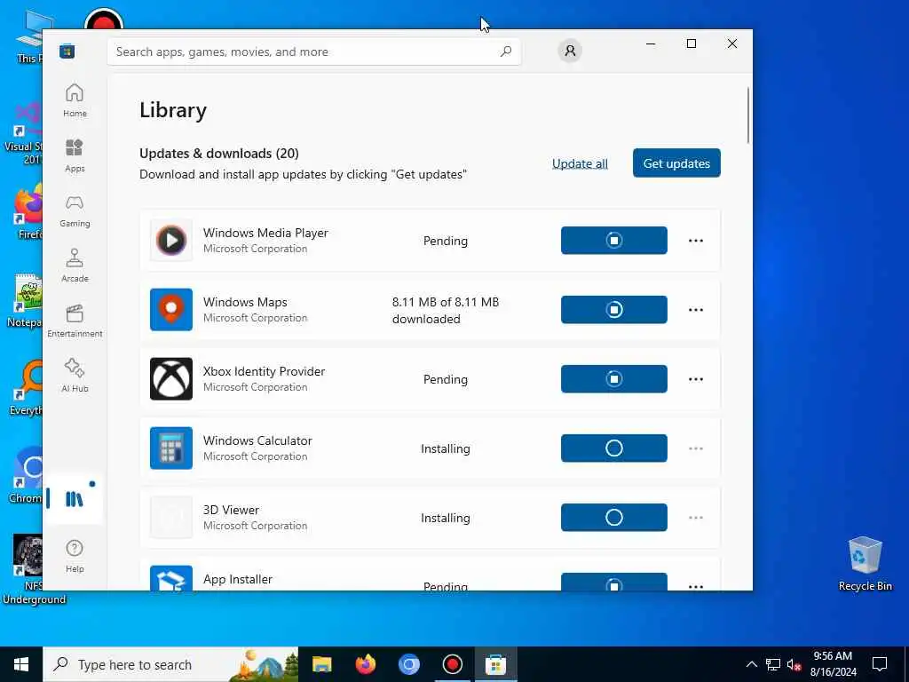Viewport: 909px width, 682px height.
Task: Open more options for Windows Maps
Action: 696,310
